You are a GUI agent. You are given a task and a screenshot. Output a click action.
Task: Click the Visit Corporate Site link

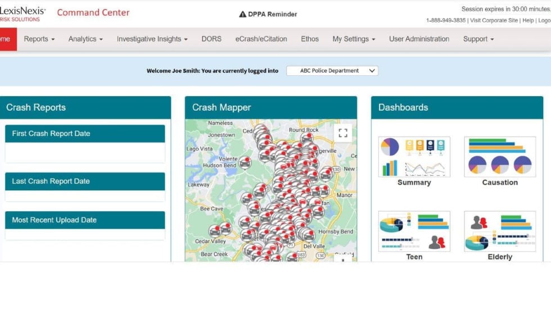[494, 20]
